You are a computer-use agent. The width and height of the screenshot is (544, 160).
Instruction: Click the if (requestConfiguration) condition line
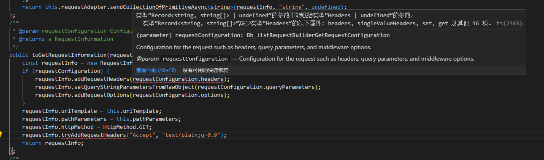tap(66, 71)
